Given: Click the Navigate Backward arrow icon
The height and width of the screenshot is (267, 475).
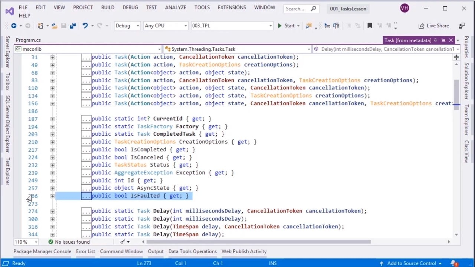Looking at the screenshot, I should coord(14,26).
